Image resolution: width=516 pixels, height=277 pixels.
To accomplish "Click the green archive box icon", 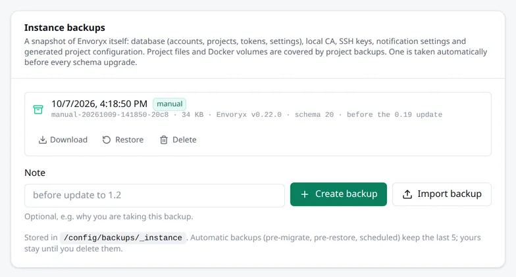I will coord(38,109).
